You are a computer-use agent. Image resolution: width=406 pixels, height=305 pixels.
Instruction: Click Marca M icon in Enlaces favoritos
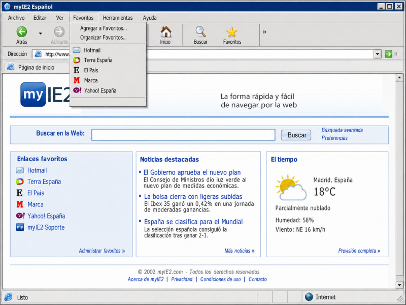(20, 204)
